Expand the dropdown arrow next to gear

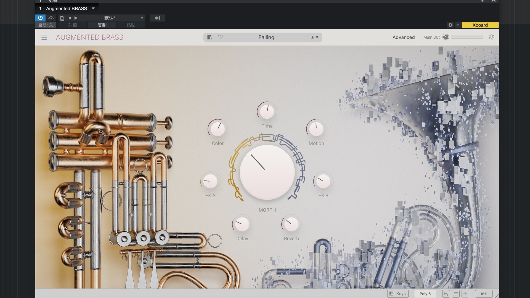(x=458, y=25)
